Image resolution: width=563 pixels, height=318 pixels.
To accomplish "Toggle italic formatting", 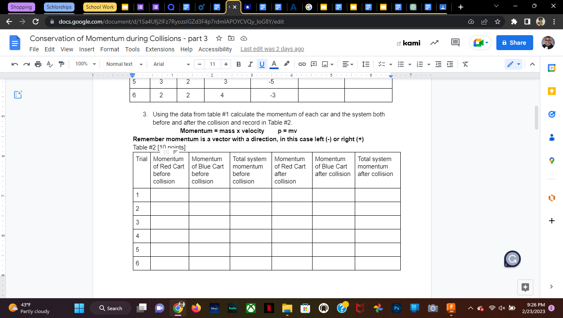I will [x=250, y=64].
